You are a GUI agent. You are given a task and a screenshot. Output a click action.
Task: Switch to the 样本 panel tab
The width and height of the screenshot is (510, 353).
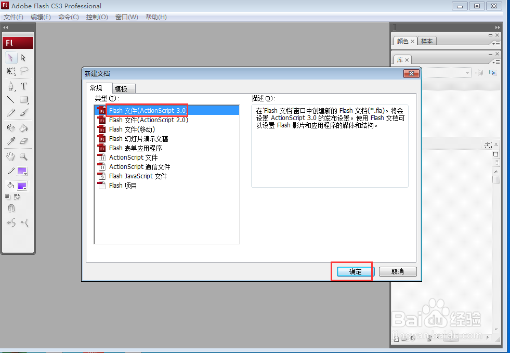(x=427, y=41)
